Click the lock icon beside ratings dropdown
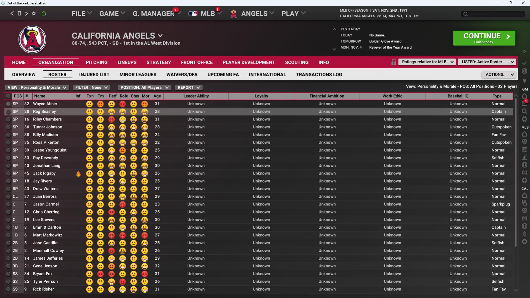The width and height of the screenshot is (530, 298). (394, 62)
